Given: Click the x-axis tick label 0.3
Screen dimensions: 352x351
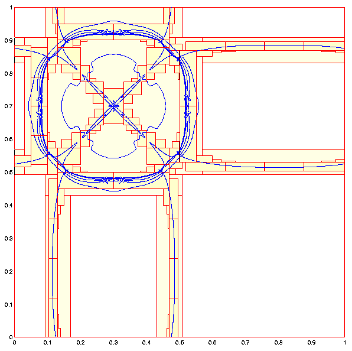Looking at the screenshot, I should pyautogui.click(x=113, y=343).
